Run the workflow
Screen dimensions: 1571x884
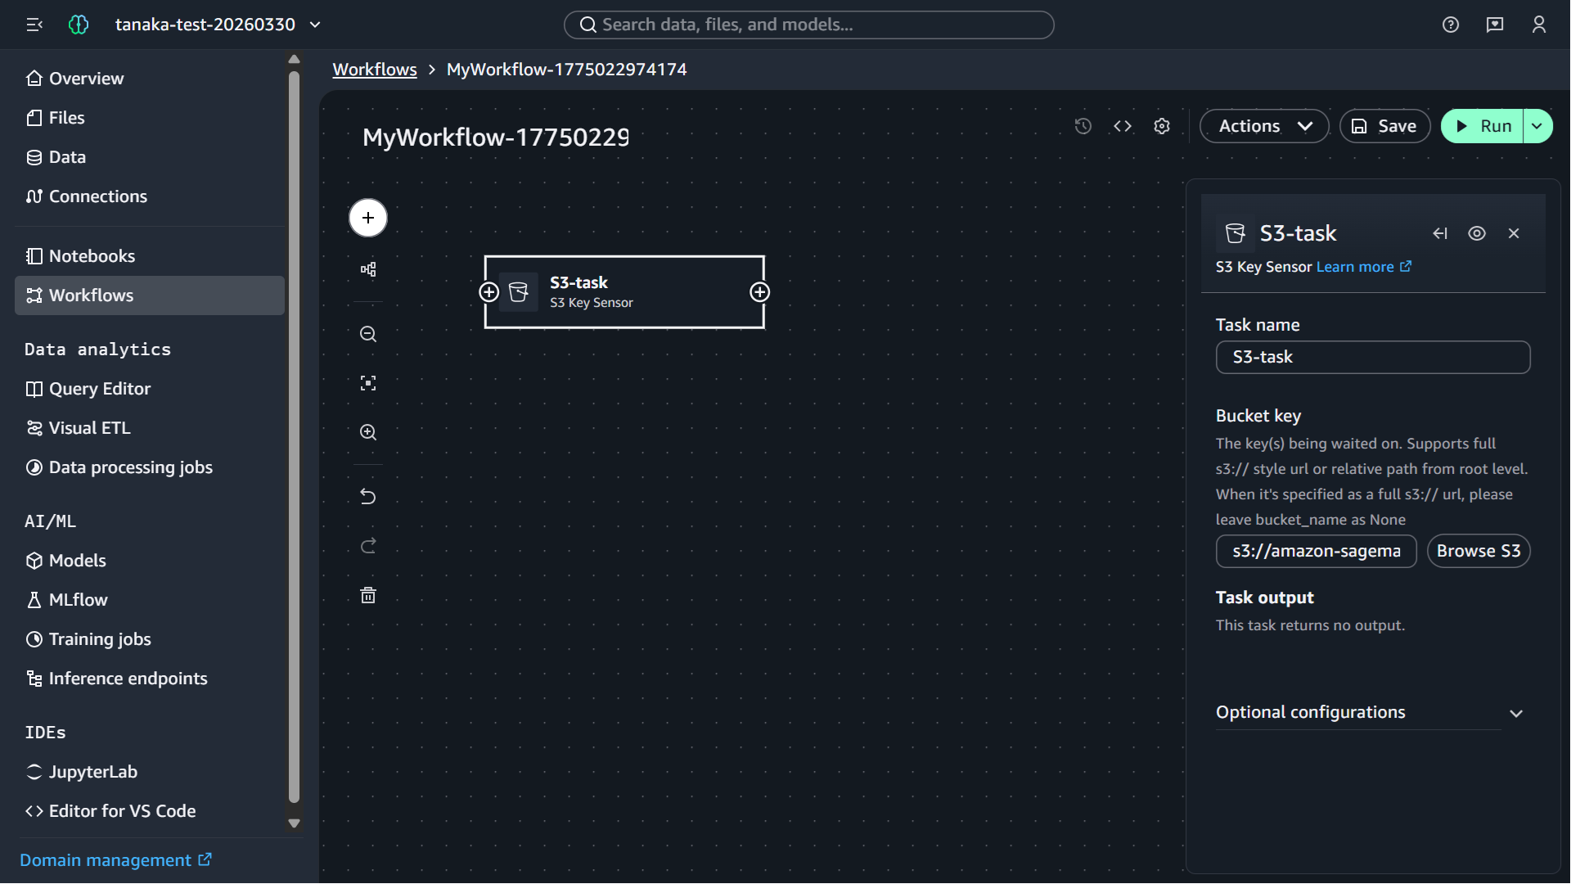tap(1482, 126)
